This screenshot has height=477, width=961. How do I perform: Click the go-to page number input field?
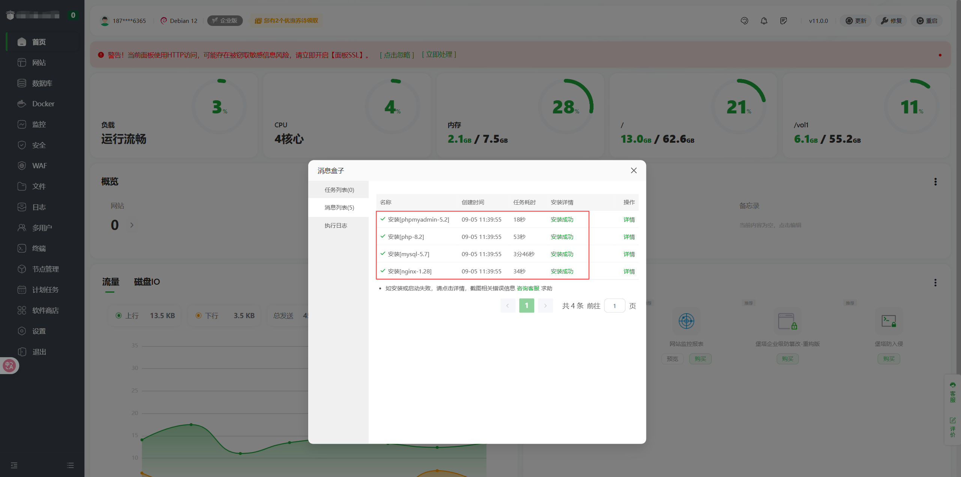pyautogui.click(x=615, y=306)
